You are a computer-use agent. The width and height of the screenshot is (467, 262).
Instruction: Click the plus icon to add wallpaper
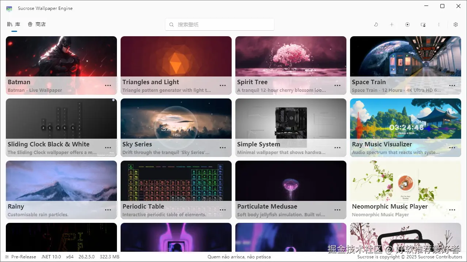pyautogui.click(x=392, y=25)
